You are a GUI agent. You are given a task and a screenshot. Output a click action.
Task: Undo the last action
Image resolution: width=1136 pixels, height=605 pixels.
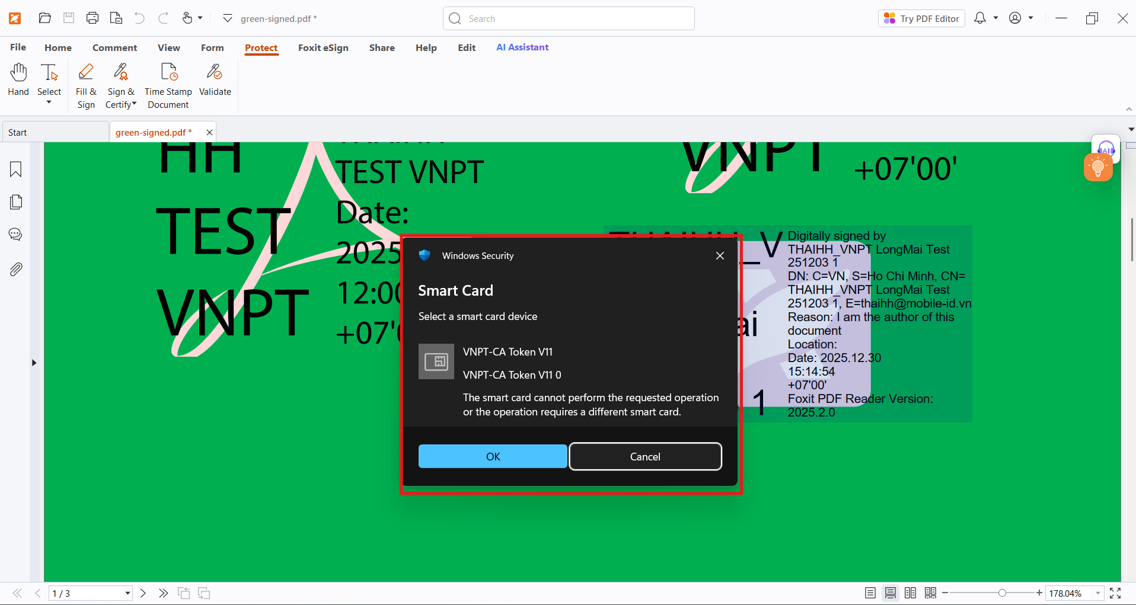pyautogui.click(x=139, y=18)
